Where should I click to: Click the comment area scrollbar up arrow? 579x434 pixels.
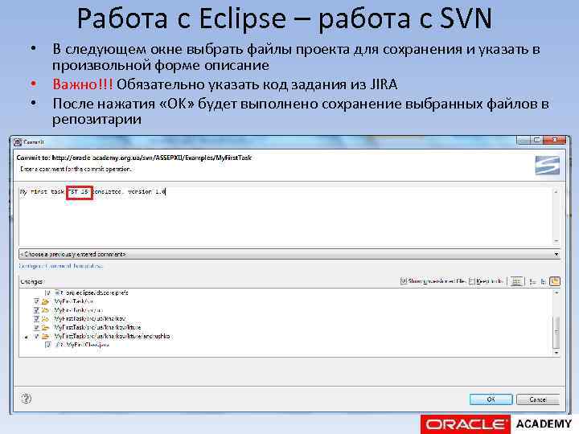coord(556,191)
